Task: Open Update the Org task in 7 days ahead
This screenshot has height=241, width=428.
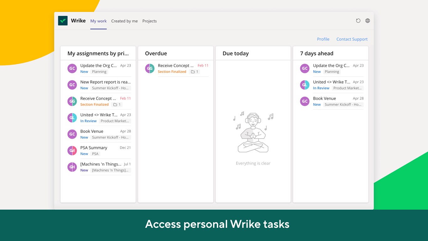Action: (331, 66)
